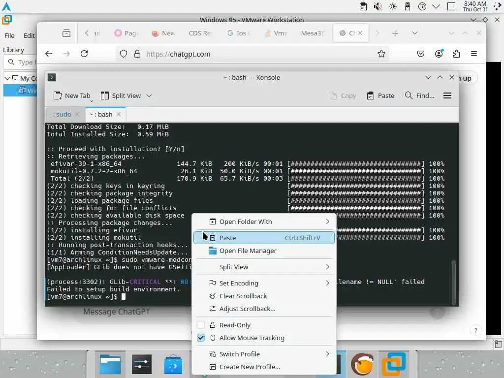
Task: Click the Konsole terminal icon in title bar
Action: [52, 77]
